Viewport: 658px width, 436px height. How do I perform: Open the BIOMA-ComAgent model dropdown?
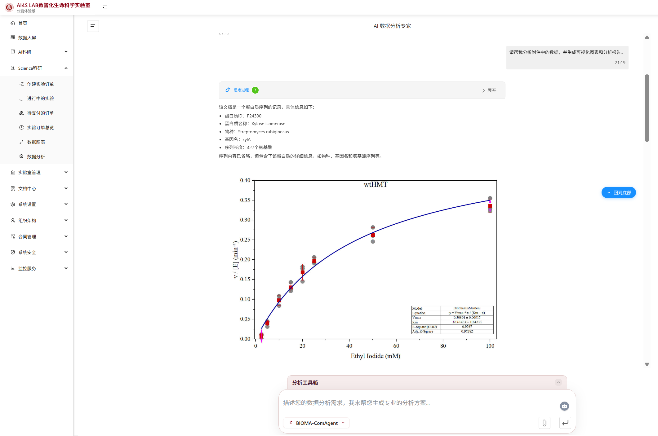[316, 423]
